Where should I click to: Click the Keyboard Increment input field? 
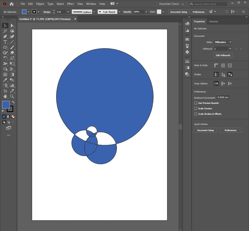click(x=223, y=97)
